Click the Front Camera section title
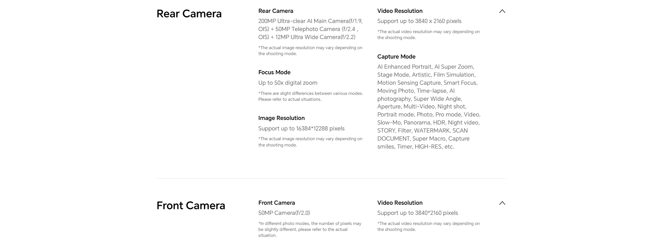The height and width of the screenshot is (240, 662). 191,205
